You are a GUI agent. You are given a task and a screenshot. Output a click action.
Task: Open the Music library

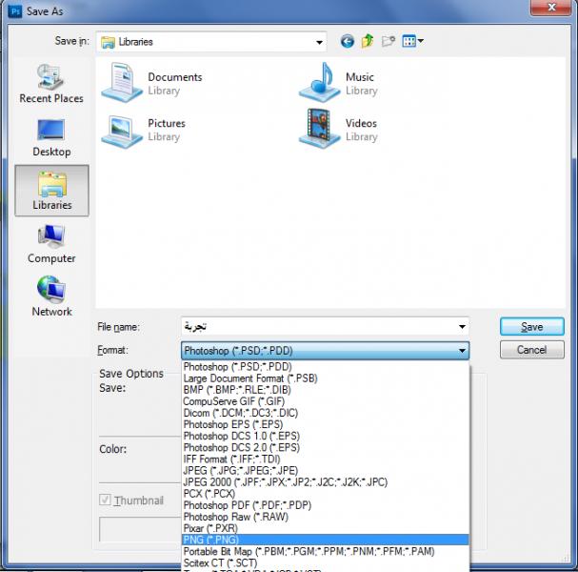(x=338, y=83)
